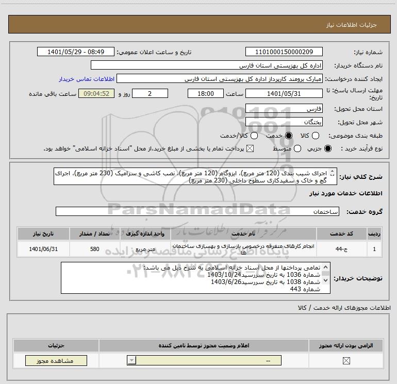The width and height of the screenshot is (397, 384).
Task: Click the شماره نیاز field 1101000150000209
Action: tap(284, 52)
